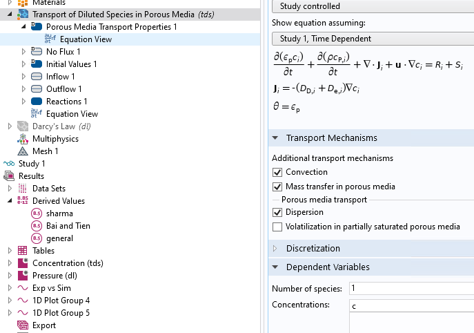This screenshot has width=474, height=333.
Task: Select the Exp vs Sim plot icon
Action: [23, 288]
